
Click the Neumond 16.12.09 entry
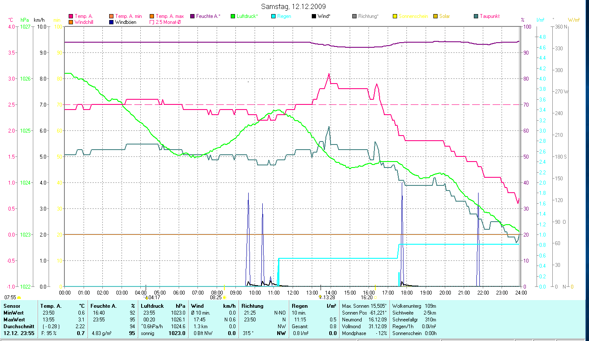pos(364,320)
